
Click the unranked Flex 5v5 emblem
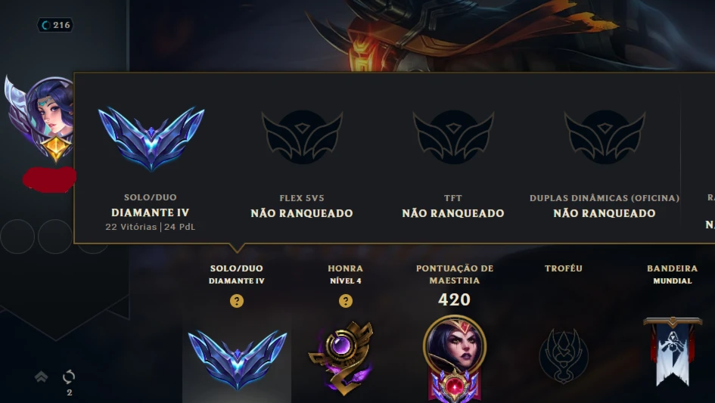pyautogui.click(x=302, y=137)
